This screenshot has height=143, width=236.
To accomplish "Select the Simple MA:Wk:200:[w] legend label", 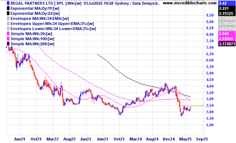I will pos(33,44).
